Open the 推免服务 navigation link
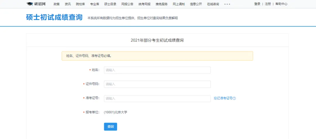The width and height of the screenshot is (316, 139). point(162,4)
